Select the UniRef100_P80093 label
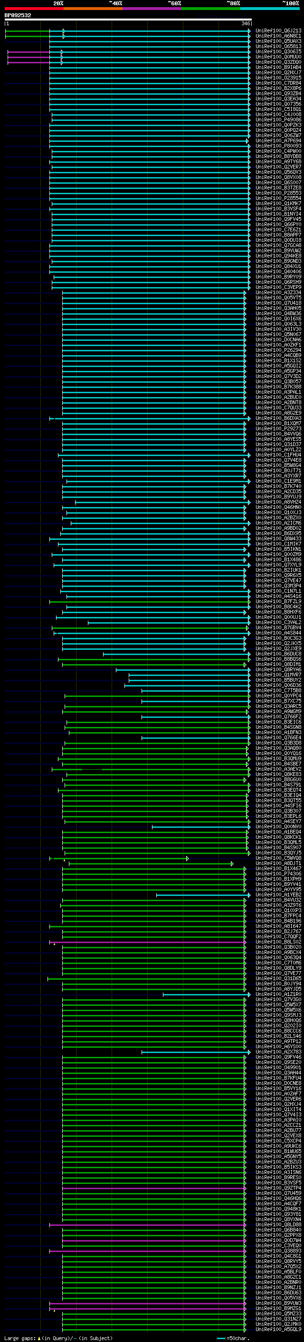Screen dimensions: 304x1342 coord(278,146)
